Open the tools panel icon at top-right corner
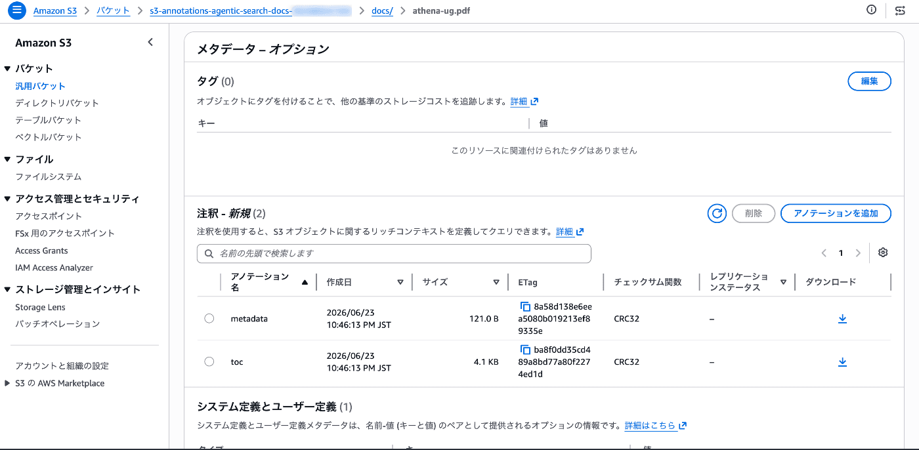This screenshot has height=450, width=919. pos(900,10)
